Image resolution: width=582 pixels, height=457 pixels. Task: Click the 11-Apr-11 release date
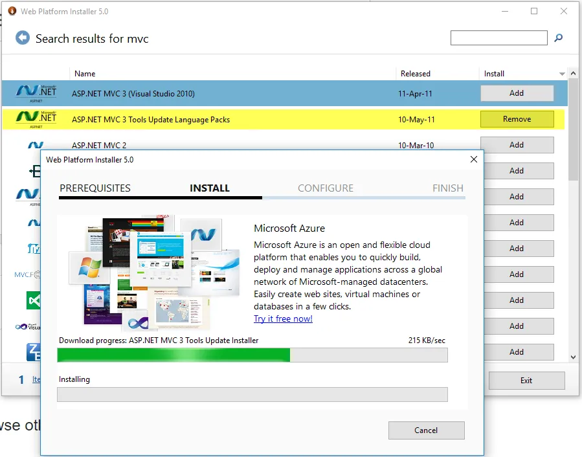pos(415,94)
